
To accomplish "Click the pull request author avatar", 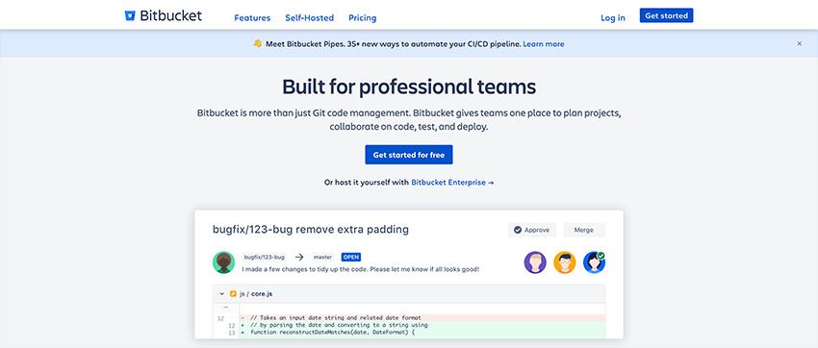I will tap(224, 262).
